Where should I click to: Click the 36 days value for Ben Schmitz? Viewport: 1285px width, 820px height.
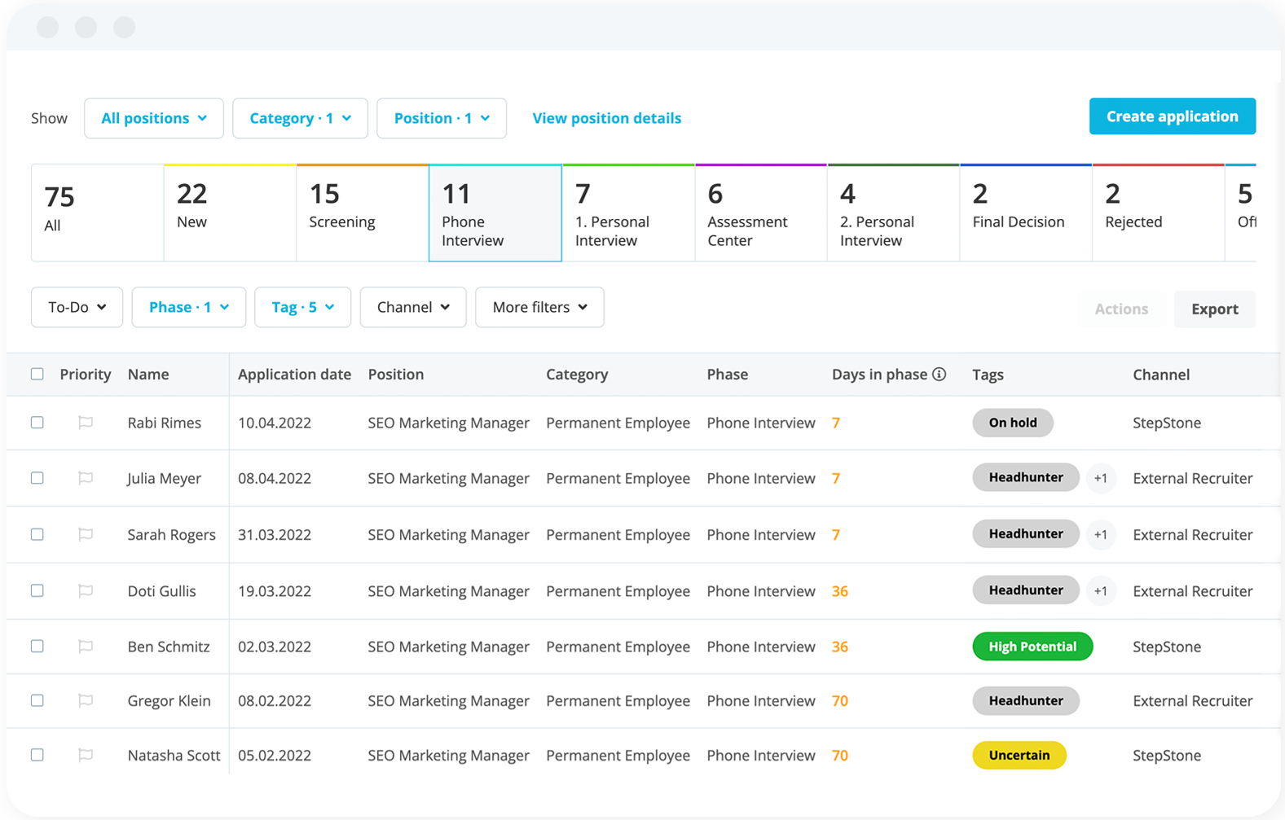pyautogui.click(x=840, y=647)
